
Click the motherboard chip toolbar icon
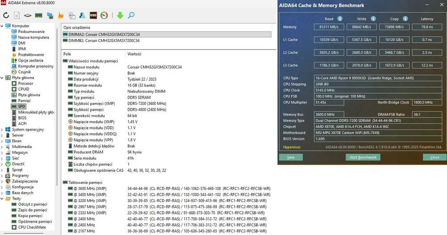(27, 15)
